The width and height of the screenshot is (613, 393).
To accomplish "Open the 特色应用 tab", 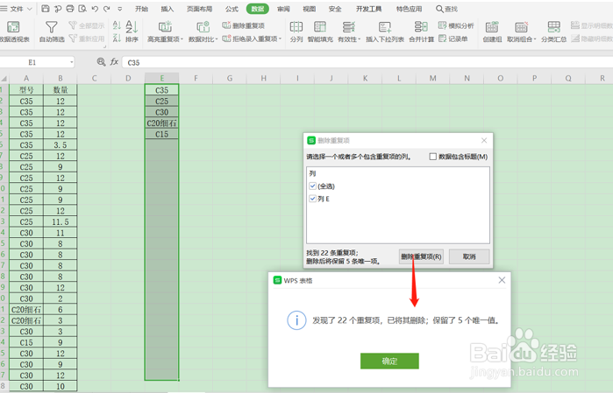I will [409, 9].
